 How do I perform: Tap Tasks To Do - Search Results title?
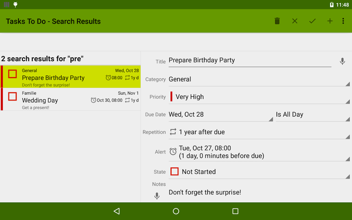point(53,21)
